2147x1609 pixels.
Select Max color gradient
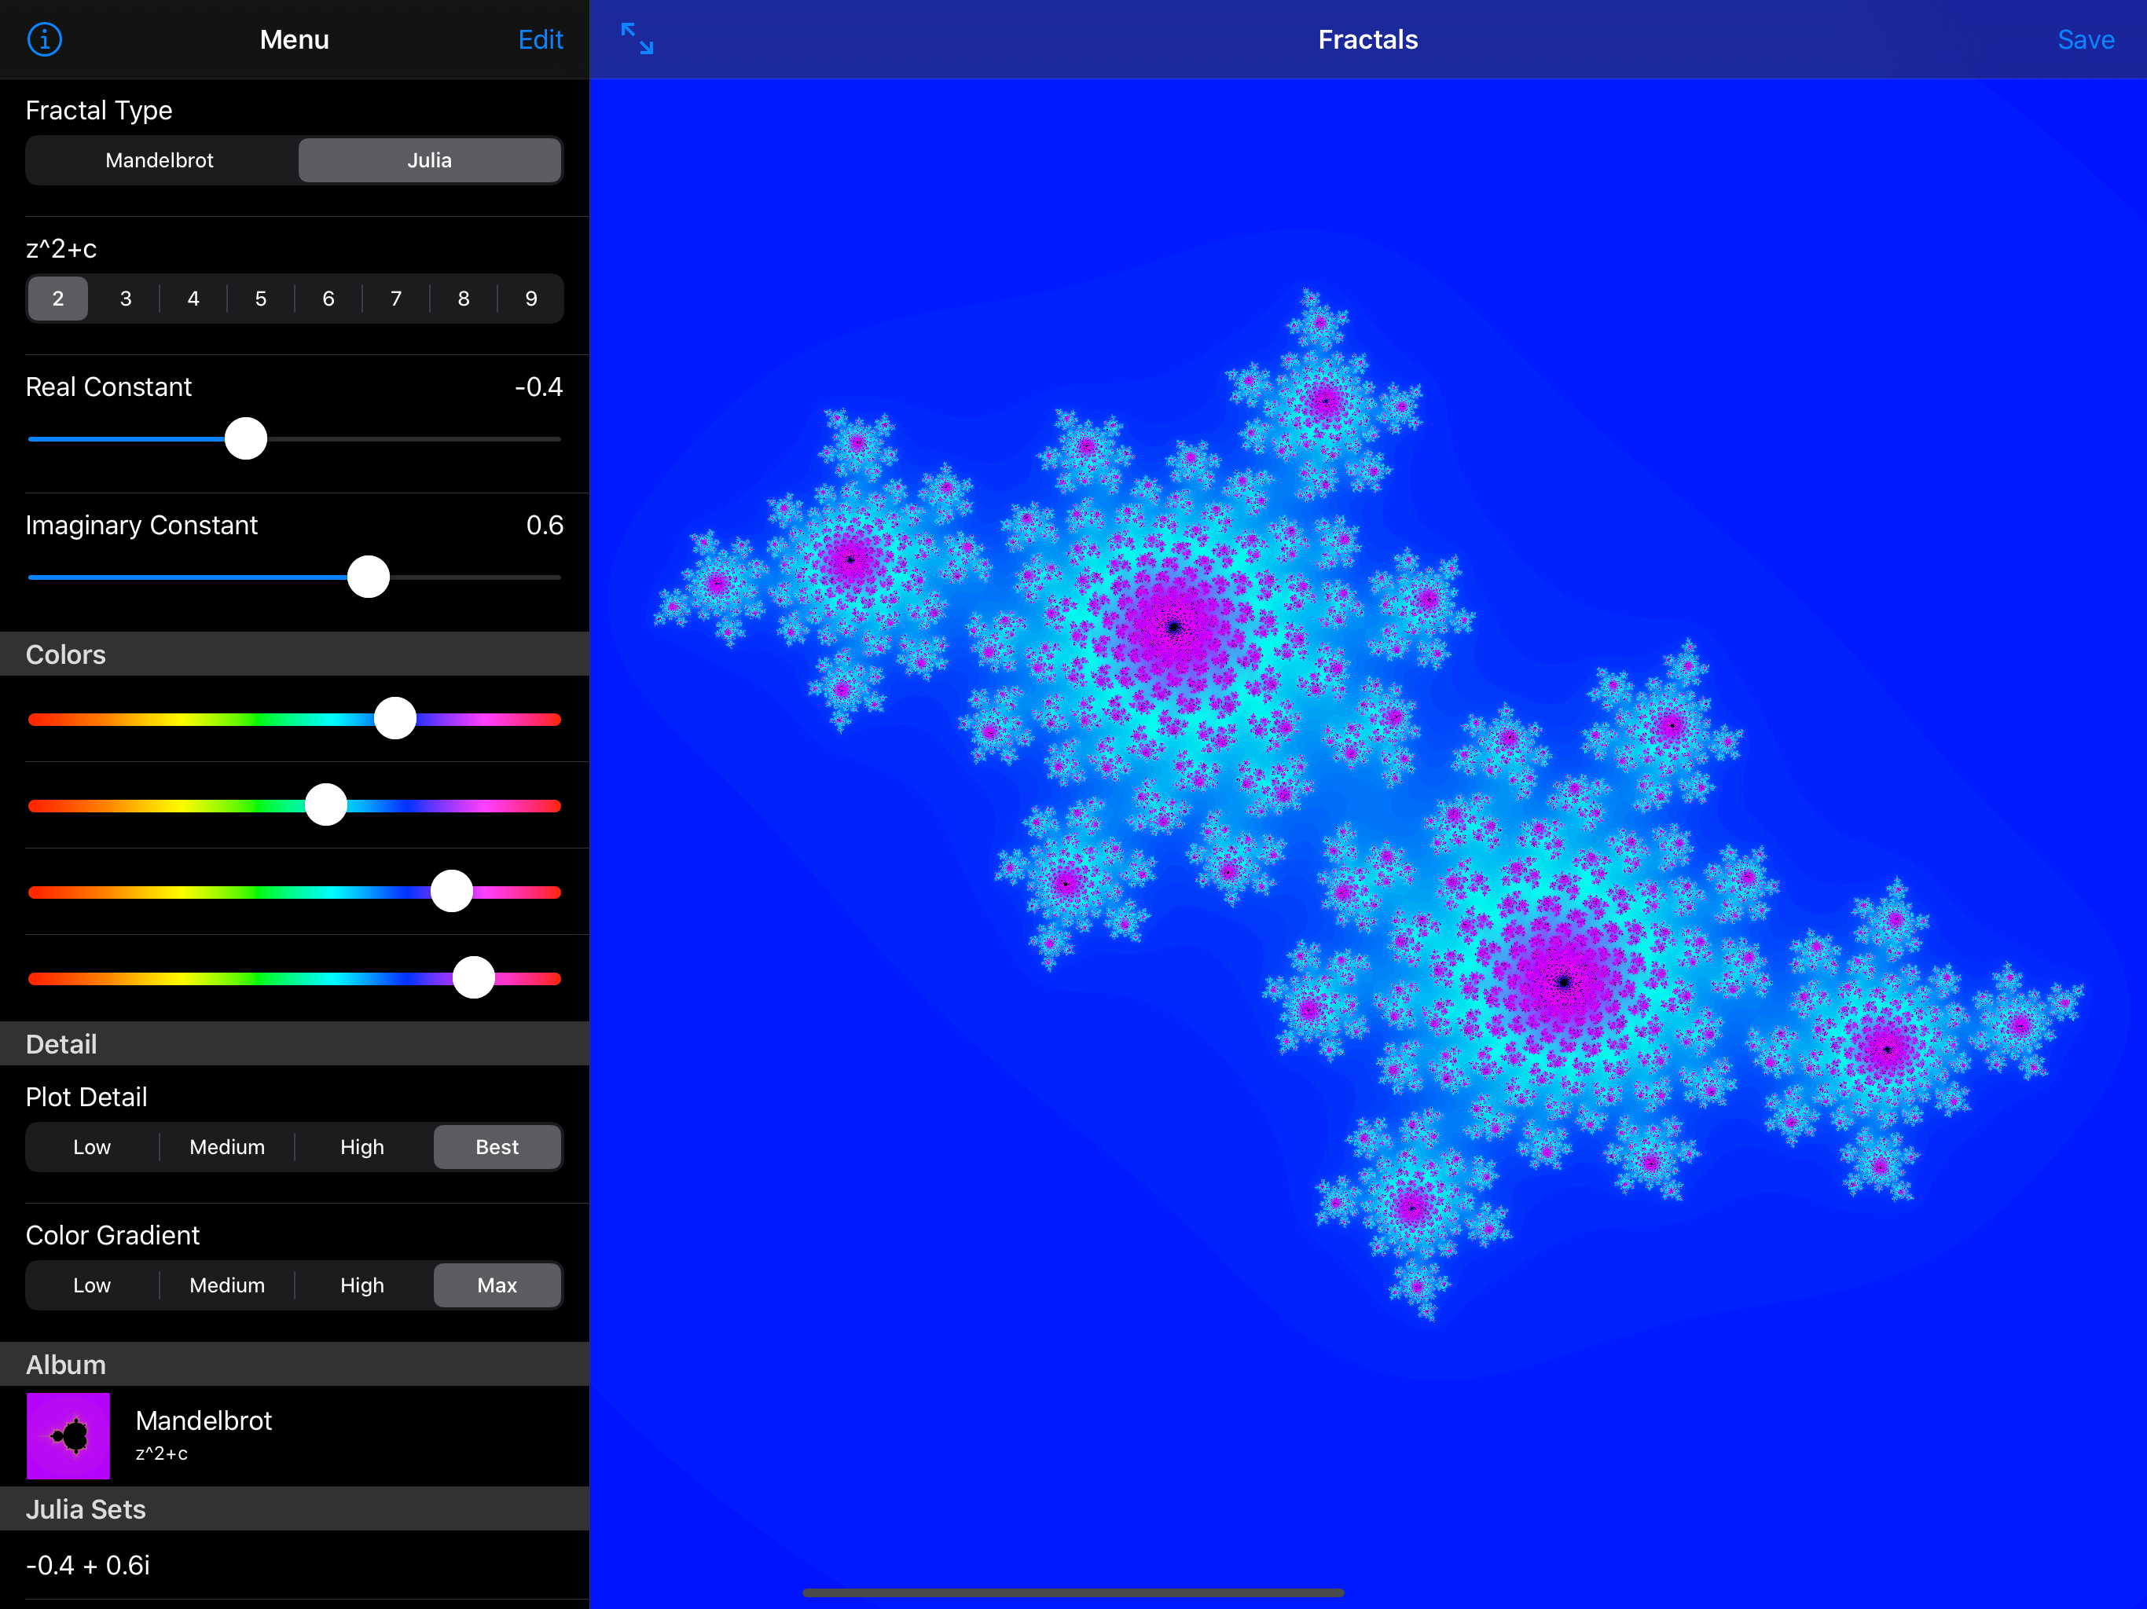[497, 1285]
